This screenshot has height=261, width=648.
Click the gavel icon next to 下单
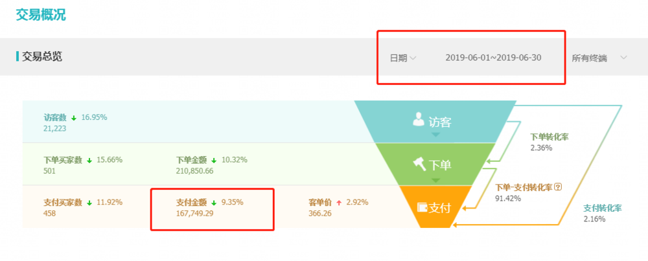pos(420,165)
